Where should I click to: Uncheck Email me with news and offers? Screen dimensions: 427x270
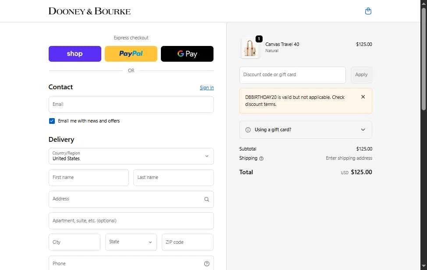(52, 121)
